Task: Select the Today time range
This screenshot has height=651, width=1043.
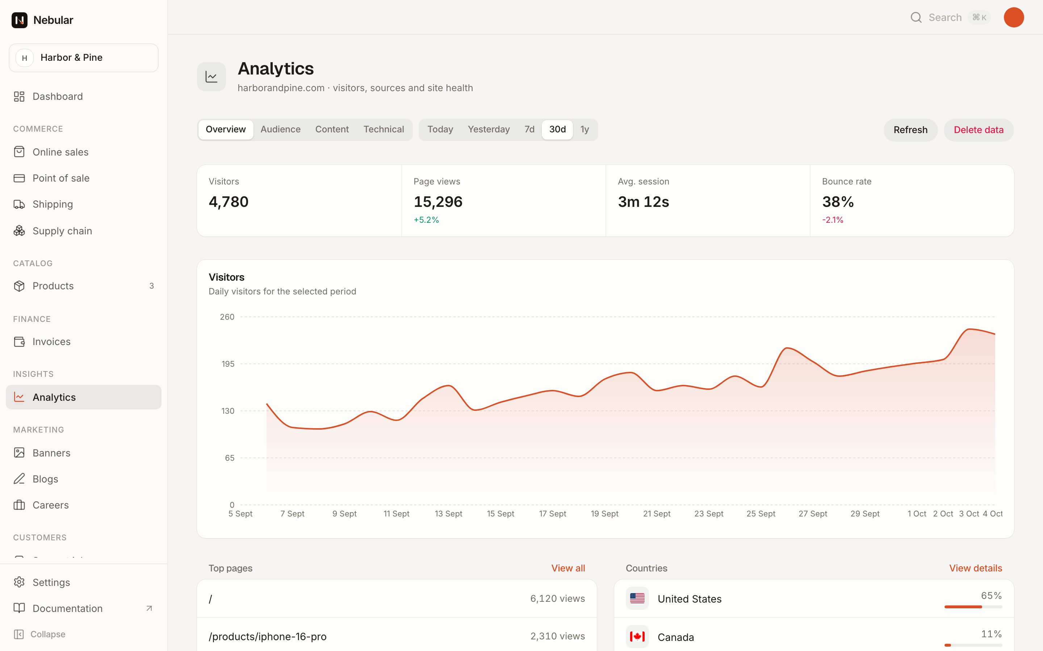Action: [440, 129]
